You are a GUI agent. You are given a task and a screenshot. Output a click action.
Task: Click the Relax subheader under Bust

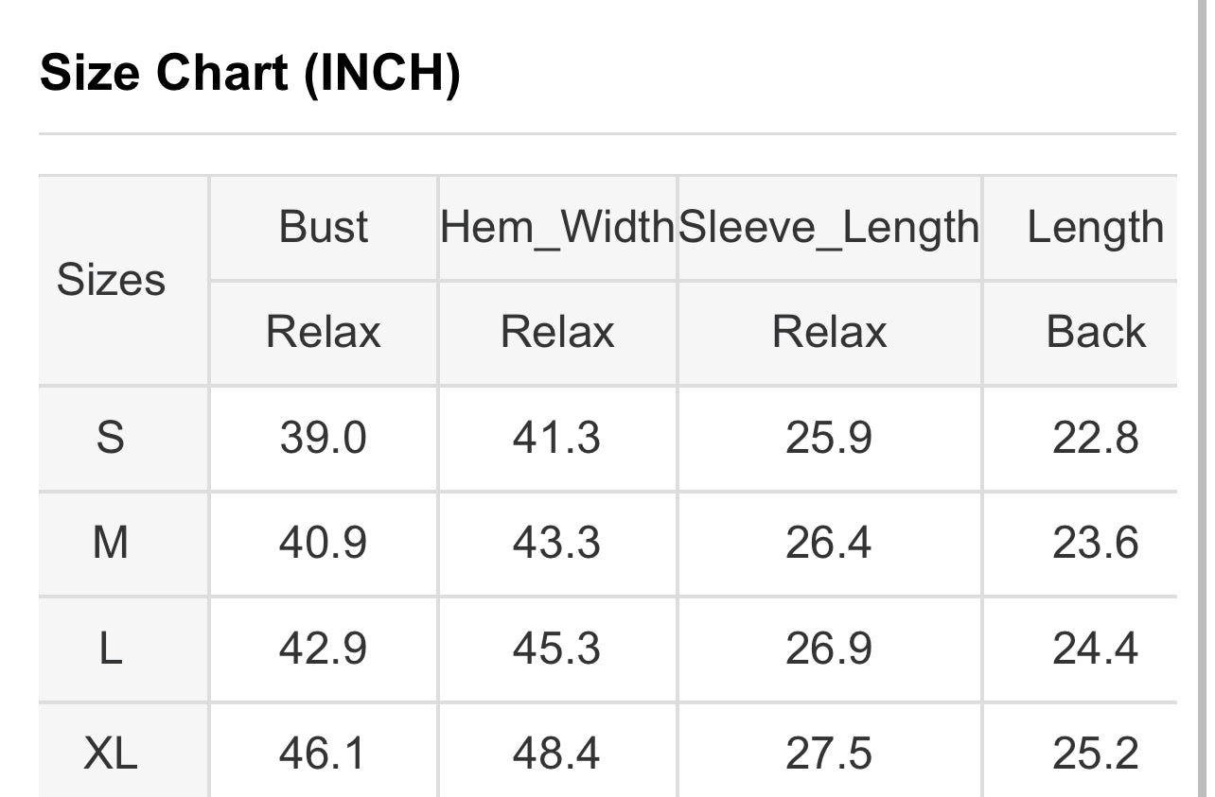pos(323,333)
